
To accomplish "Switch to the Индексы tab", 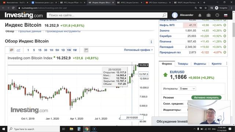I will tap(200, 63).
